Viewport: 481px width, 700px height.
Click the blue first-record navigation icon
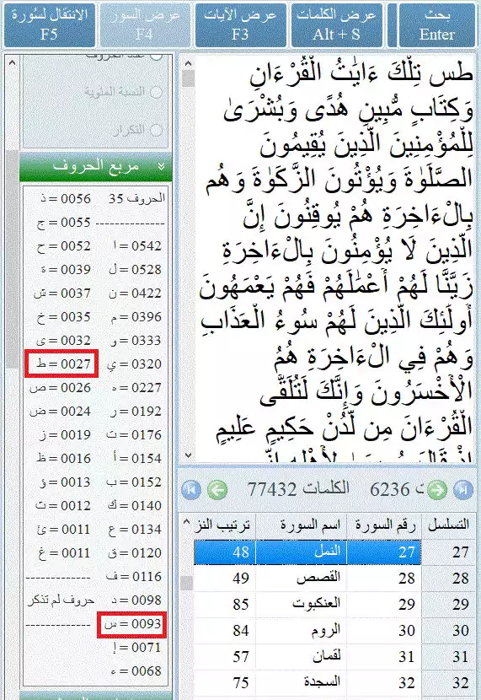pyautogui.click(x=191, y=490)
